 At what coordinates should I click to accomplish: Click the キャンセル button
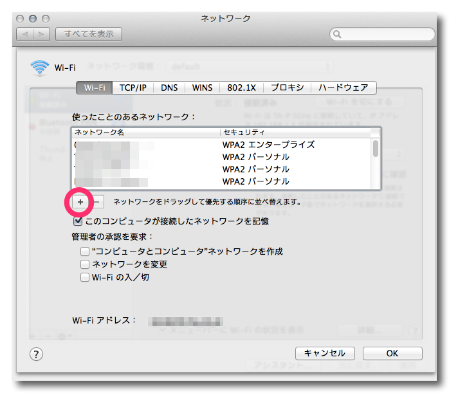coord(325,353)
